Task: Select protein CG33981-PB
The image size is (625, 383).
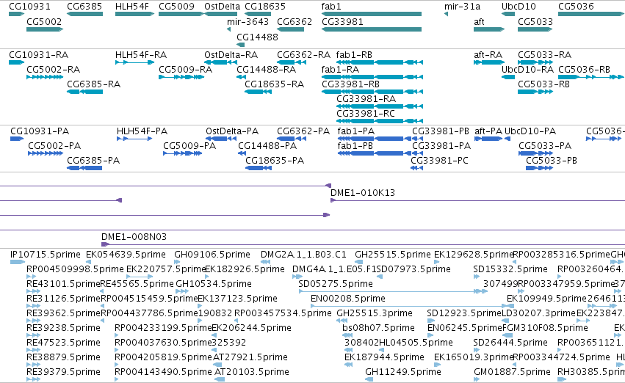Action: pyautogui.click(x=441, y=131)
